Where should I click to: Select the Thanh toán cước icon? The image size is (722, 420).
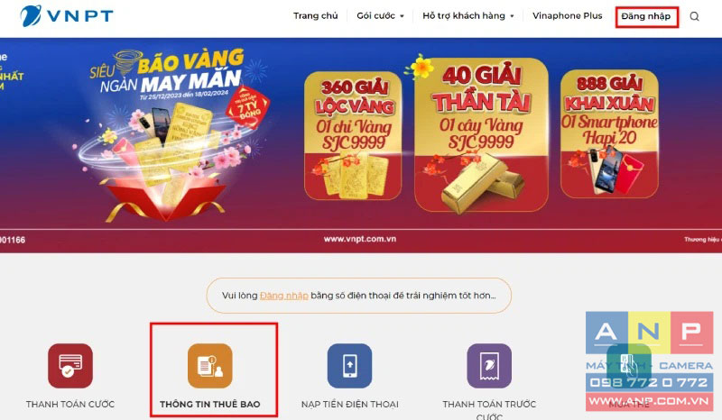tap(70, 366)
